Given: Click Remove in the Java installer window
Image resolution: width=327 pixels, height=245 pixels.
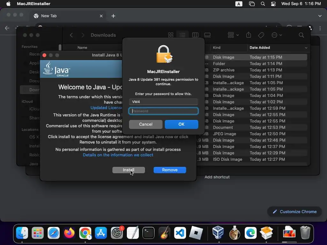Looking at the screenshot, I should [x=170, y=170].
